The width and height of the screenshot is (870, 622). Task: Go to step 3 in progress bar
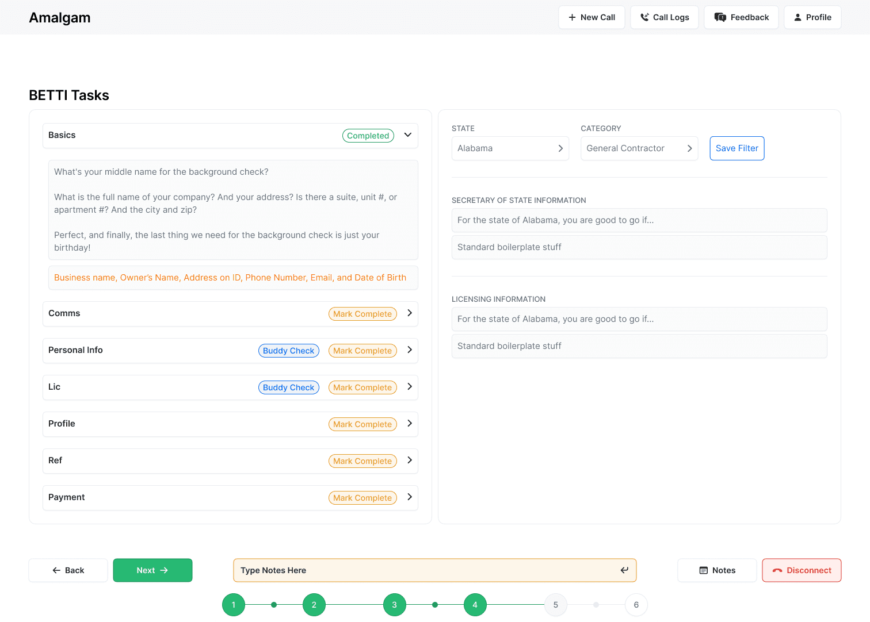point(395,605)
